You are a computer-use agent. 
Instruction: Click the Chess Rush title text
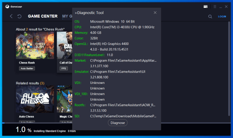[27, 63]
